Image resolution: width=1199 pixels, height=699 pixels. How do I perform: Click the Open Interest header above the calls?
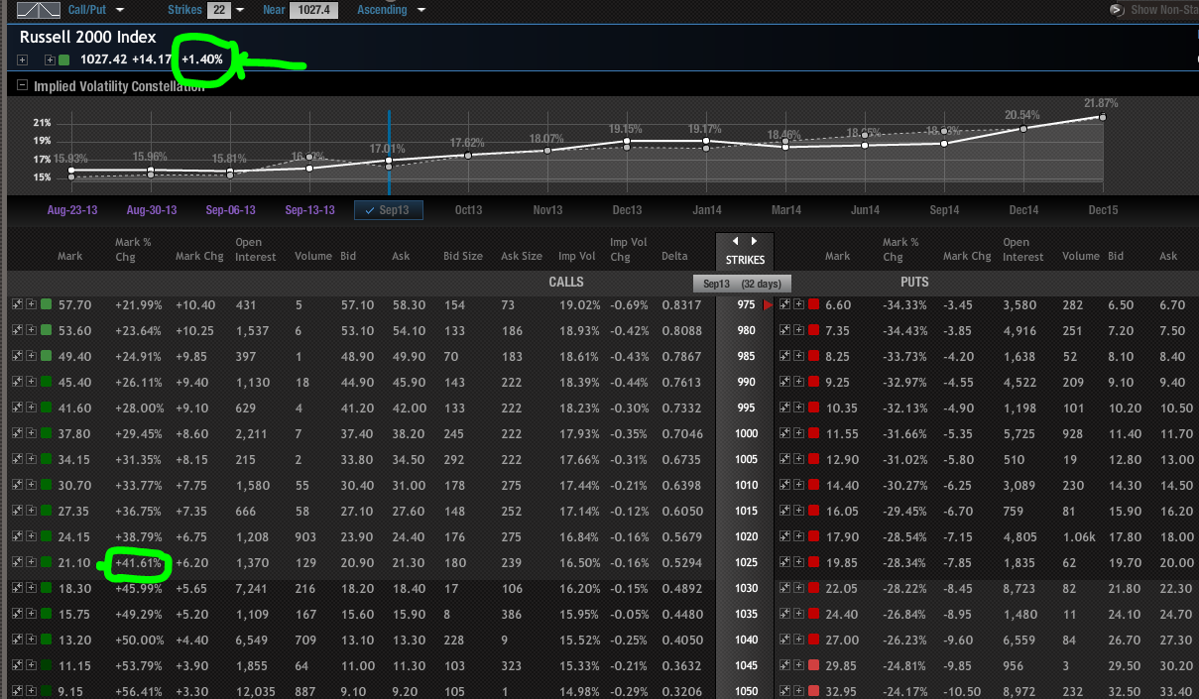point(255,249)
